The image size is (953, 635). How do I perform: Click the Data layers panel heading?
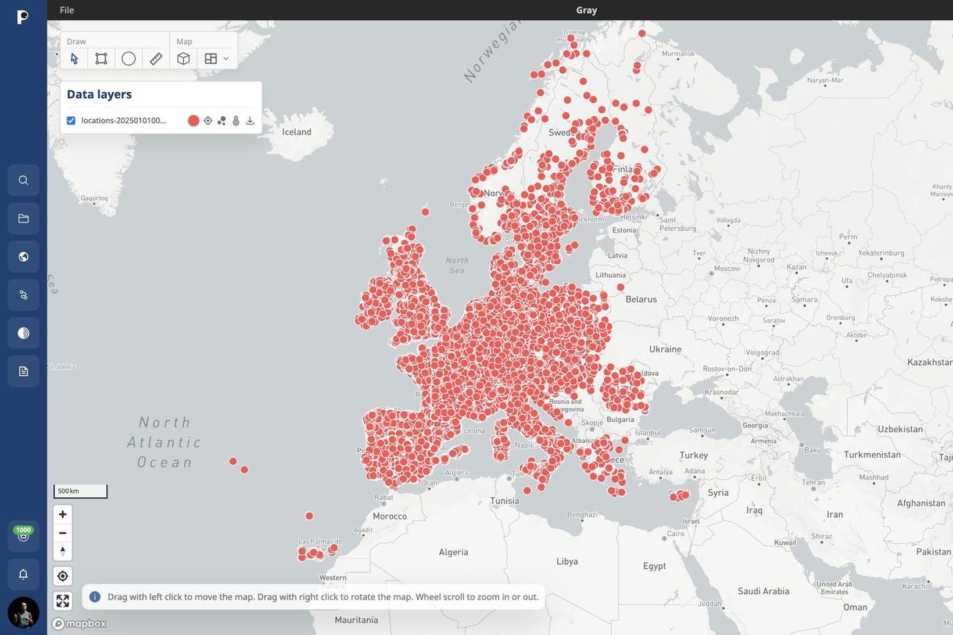click(x=99, y=94)
